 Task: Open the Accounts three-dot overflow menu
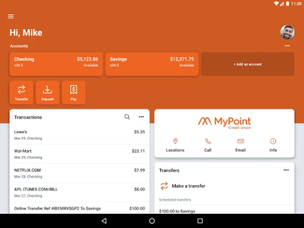click(287, 46)
